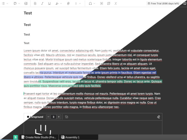Click the bullet list icon

click(3, 4)
